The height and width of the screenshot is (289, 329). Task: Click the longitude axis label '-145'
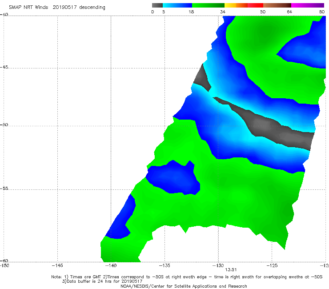(57, 266)
